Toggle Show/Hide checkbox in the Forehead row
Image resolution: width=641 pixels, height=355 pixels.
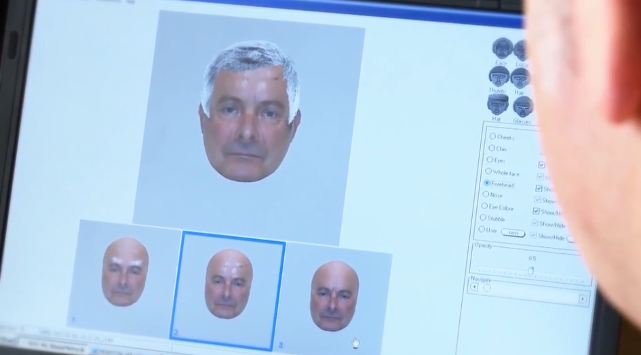(x=539, y=189)
